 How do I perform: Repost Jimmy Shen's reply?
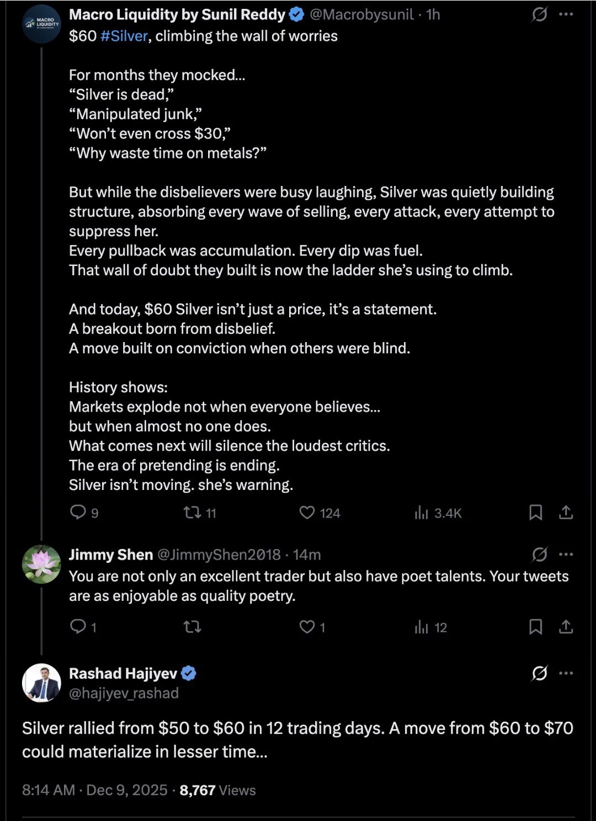(193, 627)
